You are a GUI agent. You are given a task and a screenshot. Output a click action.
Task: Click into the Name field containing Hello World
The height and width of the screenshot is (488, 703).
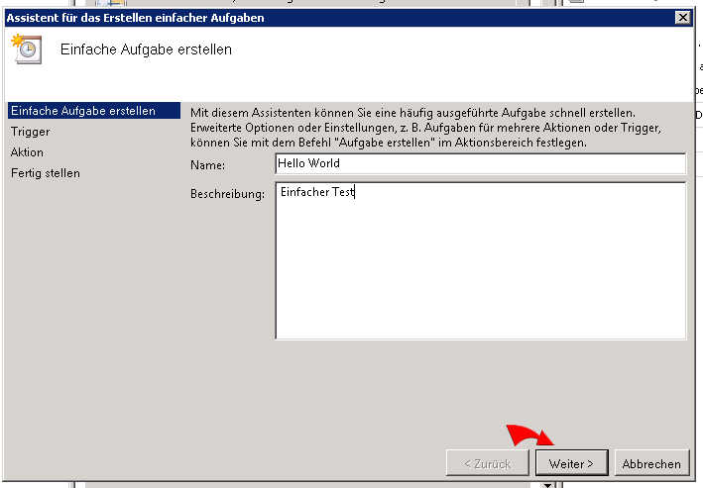point(480,163)
